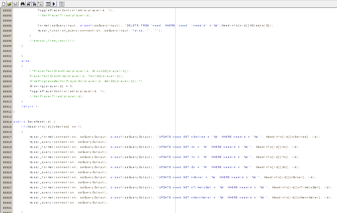Click the 'if(WeedInfo[id][wSetted] == 1)' condition

[52, 127]
